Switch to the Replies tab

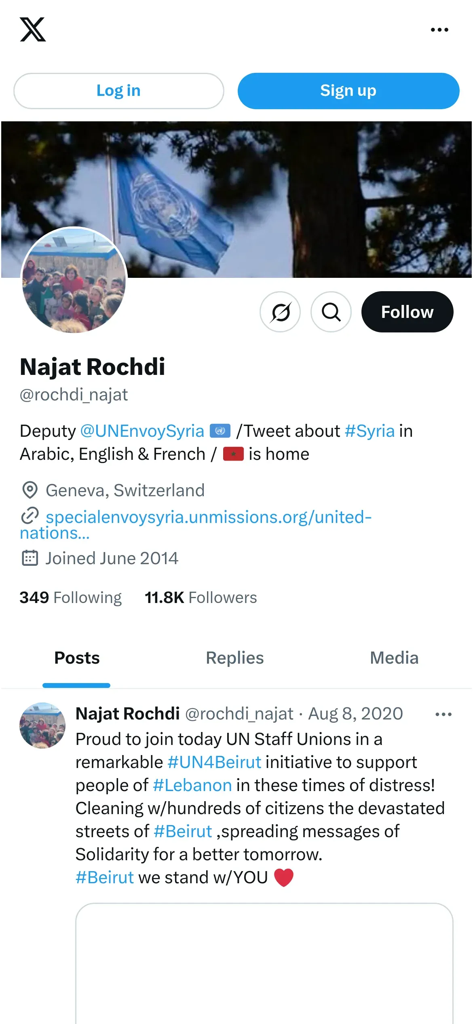(234, 658)
